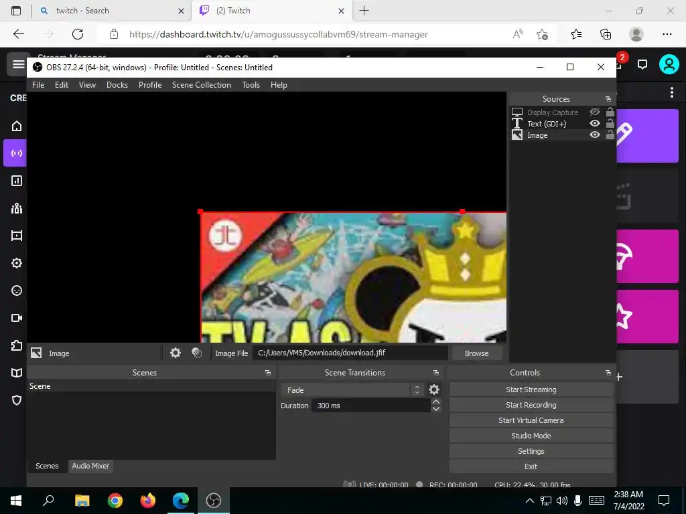Show hidden icons in system tray
This screenshot has width=686, height=514.
pyautogui.click(x=529, y=501)
